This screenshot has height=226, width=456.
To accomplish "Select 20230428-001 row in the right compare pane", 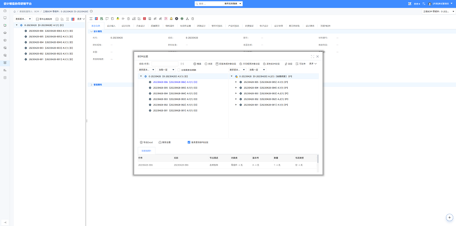I will 265,105.
